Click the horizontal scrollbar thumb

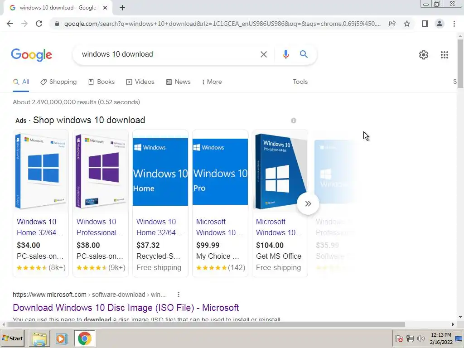(x=205, y=324)
